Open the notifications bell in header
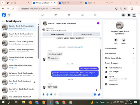Viewport: 140px width, 105px height. click(x=129, y=15)
